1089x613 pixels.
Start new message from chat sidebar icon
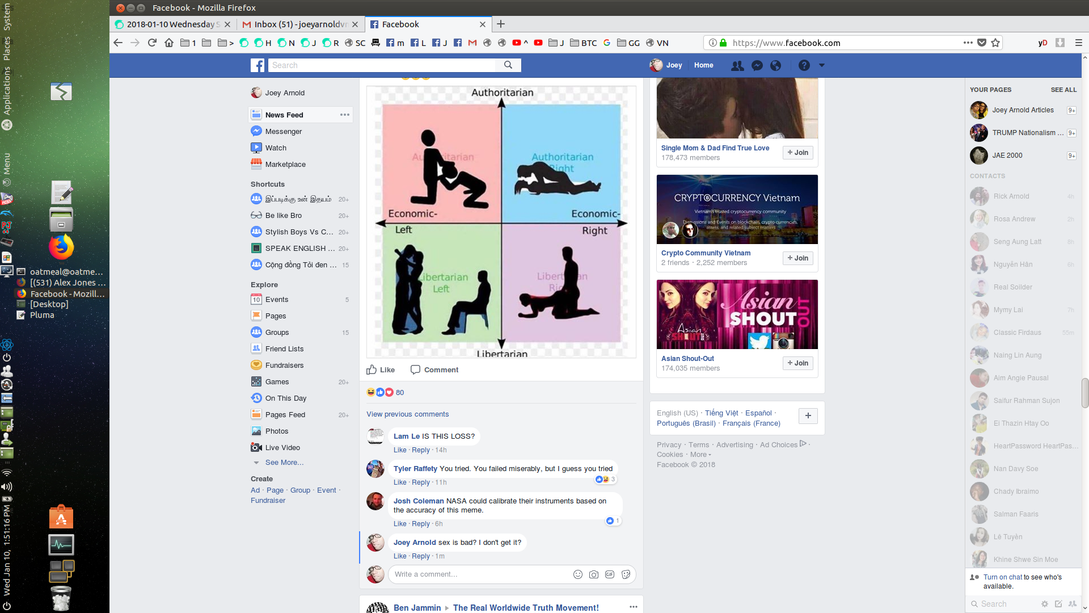[1058, 604]
